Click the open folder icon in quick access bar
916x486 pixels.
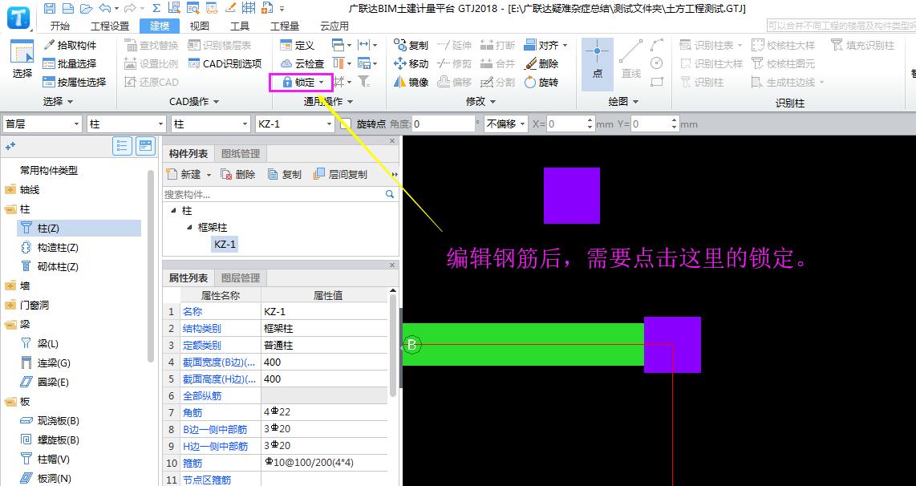point(87,8)
